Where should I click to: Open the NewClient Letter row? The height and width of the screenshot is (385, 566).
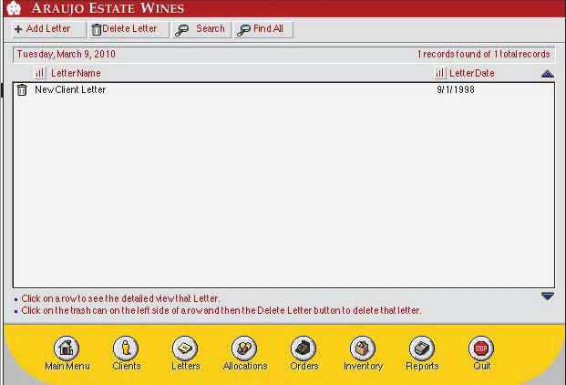pos(283,89)
